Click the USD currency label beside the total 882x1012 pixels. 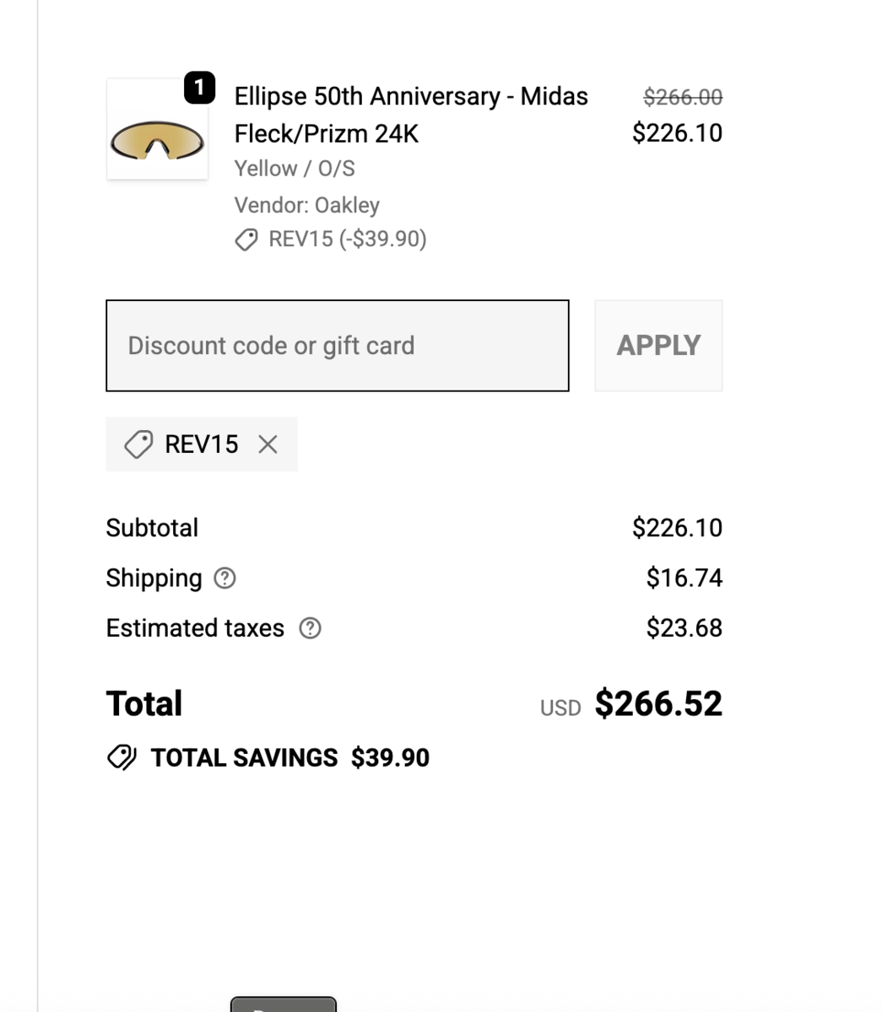pos(560,708)
